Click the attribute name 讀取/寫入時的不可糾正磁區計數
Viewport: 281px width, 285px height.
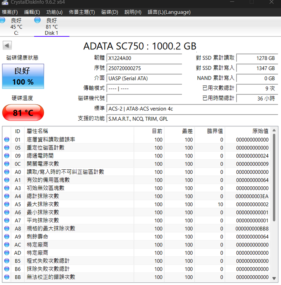66,172
